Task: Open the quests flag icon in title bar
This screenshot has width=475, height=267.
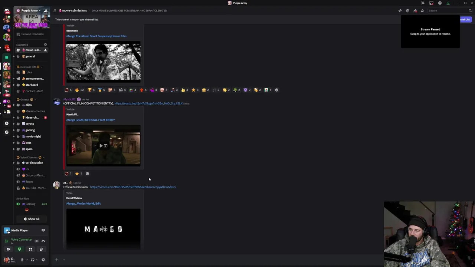Action: (x=423, y=3)
